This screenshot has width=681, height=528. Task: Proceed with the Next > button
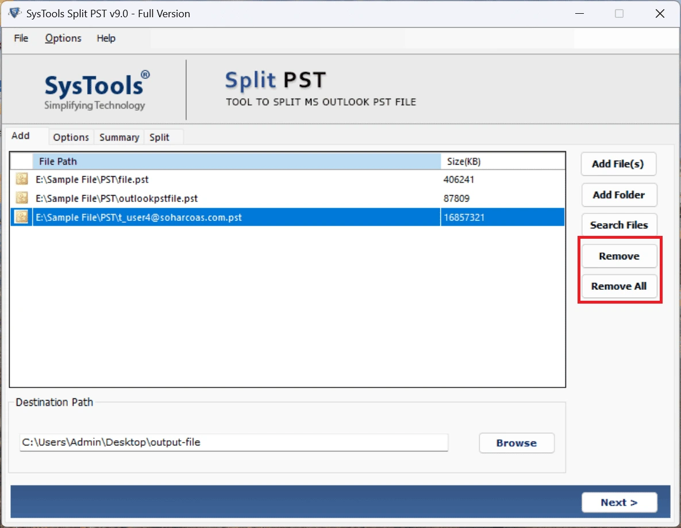(x=619, y=502)
